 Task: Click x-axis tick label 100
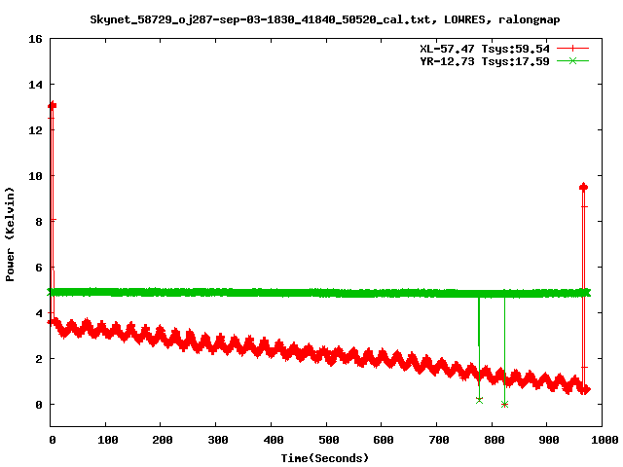(x=108, y=440)
